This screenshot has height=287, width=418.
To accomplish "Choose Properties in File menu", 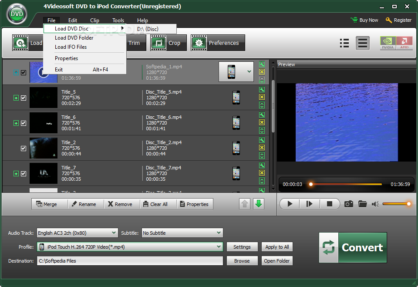I will click(85, 58).
